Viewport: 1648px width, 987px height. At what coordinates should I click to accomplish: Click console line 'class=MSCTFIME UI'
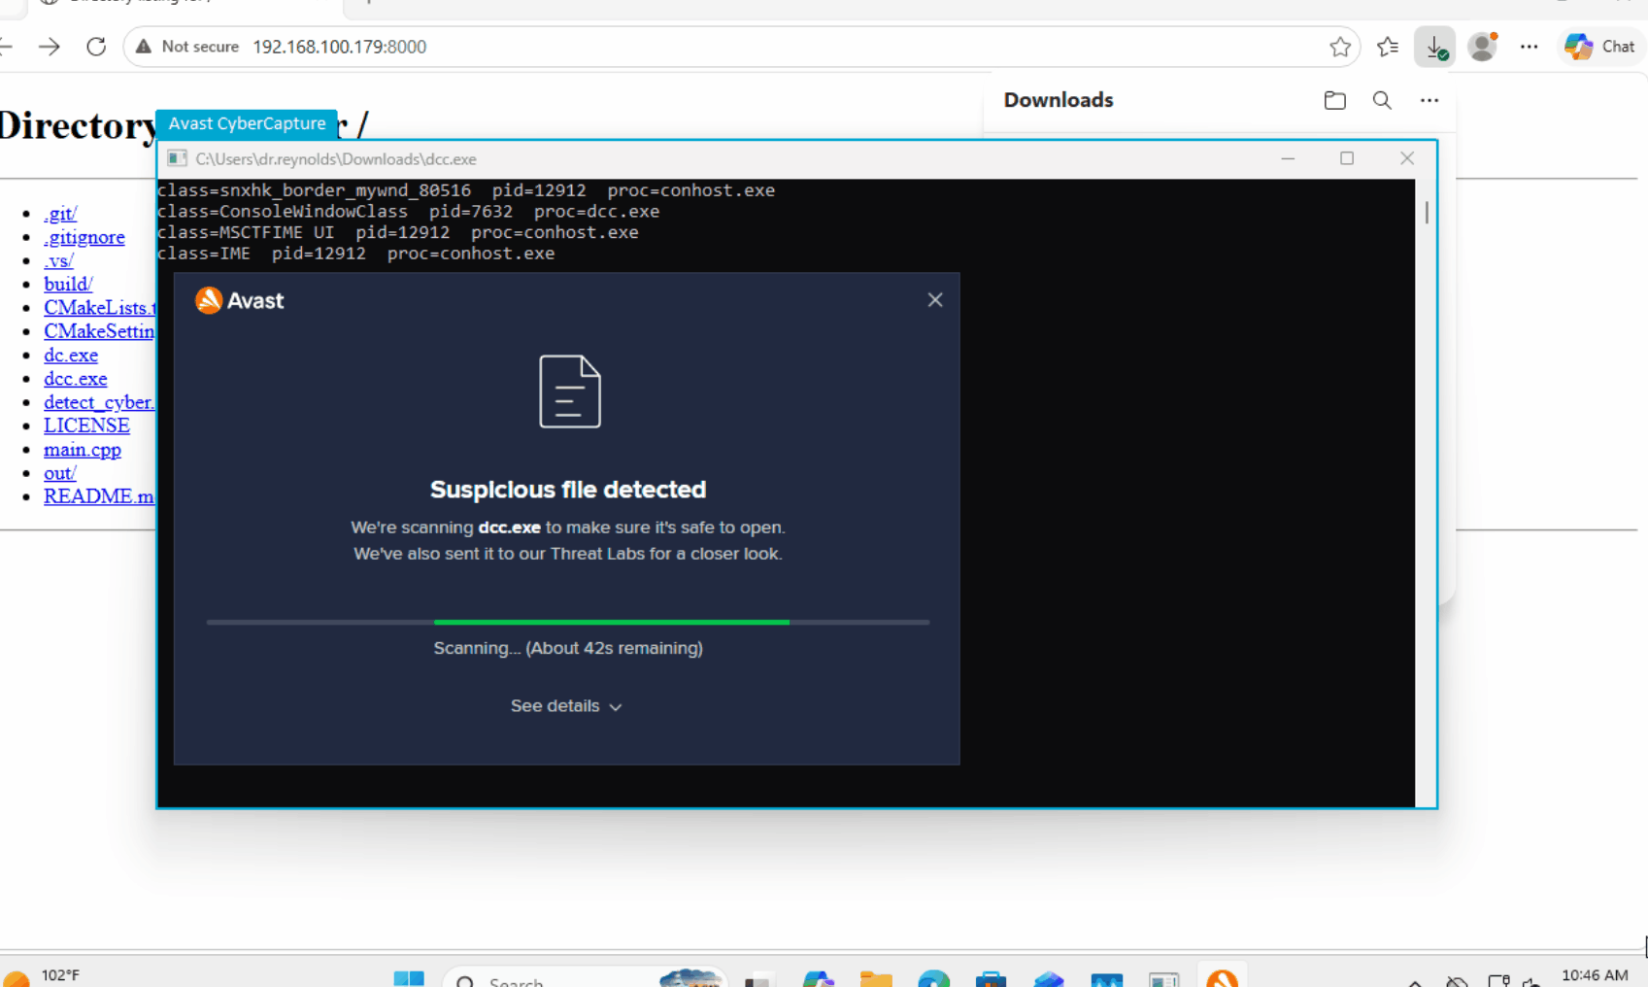coord(246,233)
